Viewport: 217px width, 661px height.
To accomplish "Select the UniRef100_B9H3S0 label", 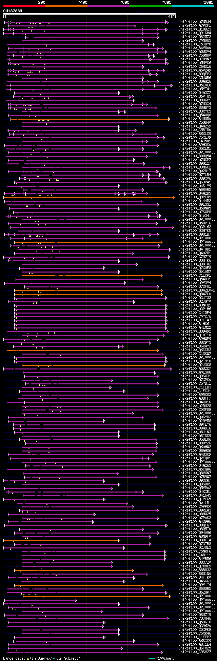I will [195, 145].
